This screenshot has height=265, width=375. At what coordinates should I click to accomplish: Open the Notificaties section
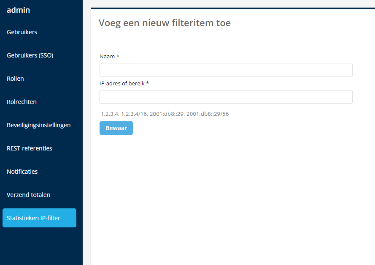pyautogui.click(x=22, y=171)
